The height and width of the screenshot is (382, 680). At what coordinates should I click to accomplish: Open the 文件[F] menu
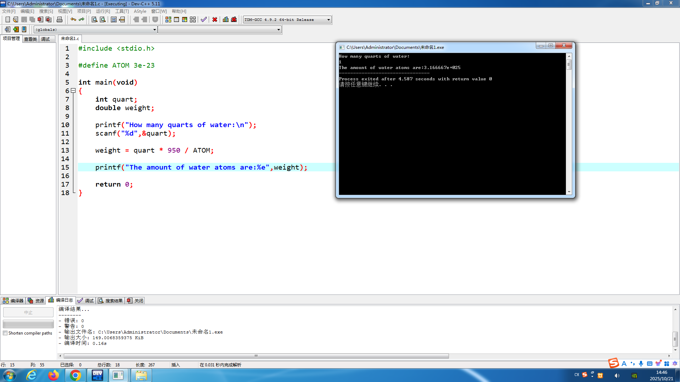[9, 11]
